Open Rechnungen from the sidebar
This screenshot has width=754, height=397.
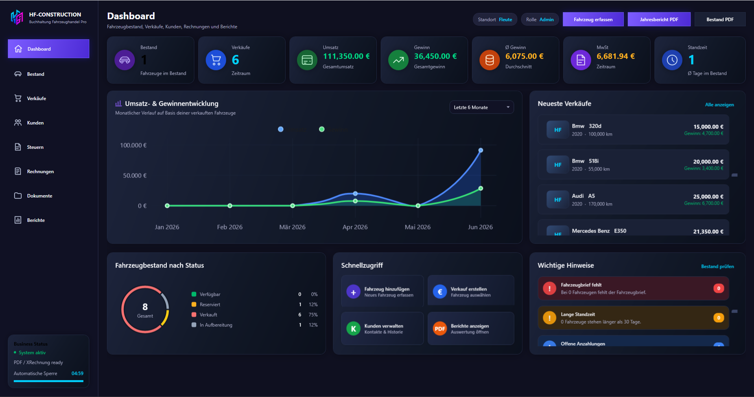48,171
